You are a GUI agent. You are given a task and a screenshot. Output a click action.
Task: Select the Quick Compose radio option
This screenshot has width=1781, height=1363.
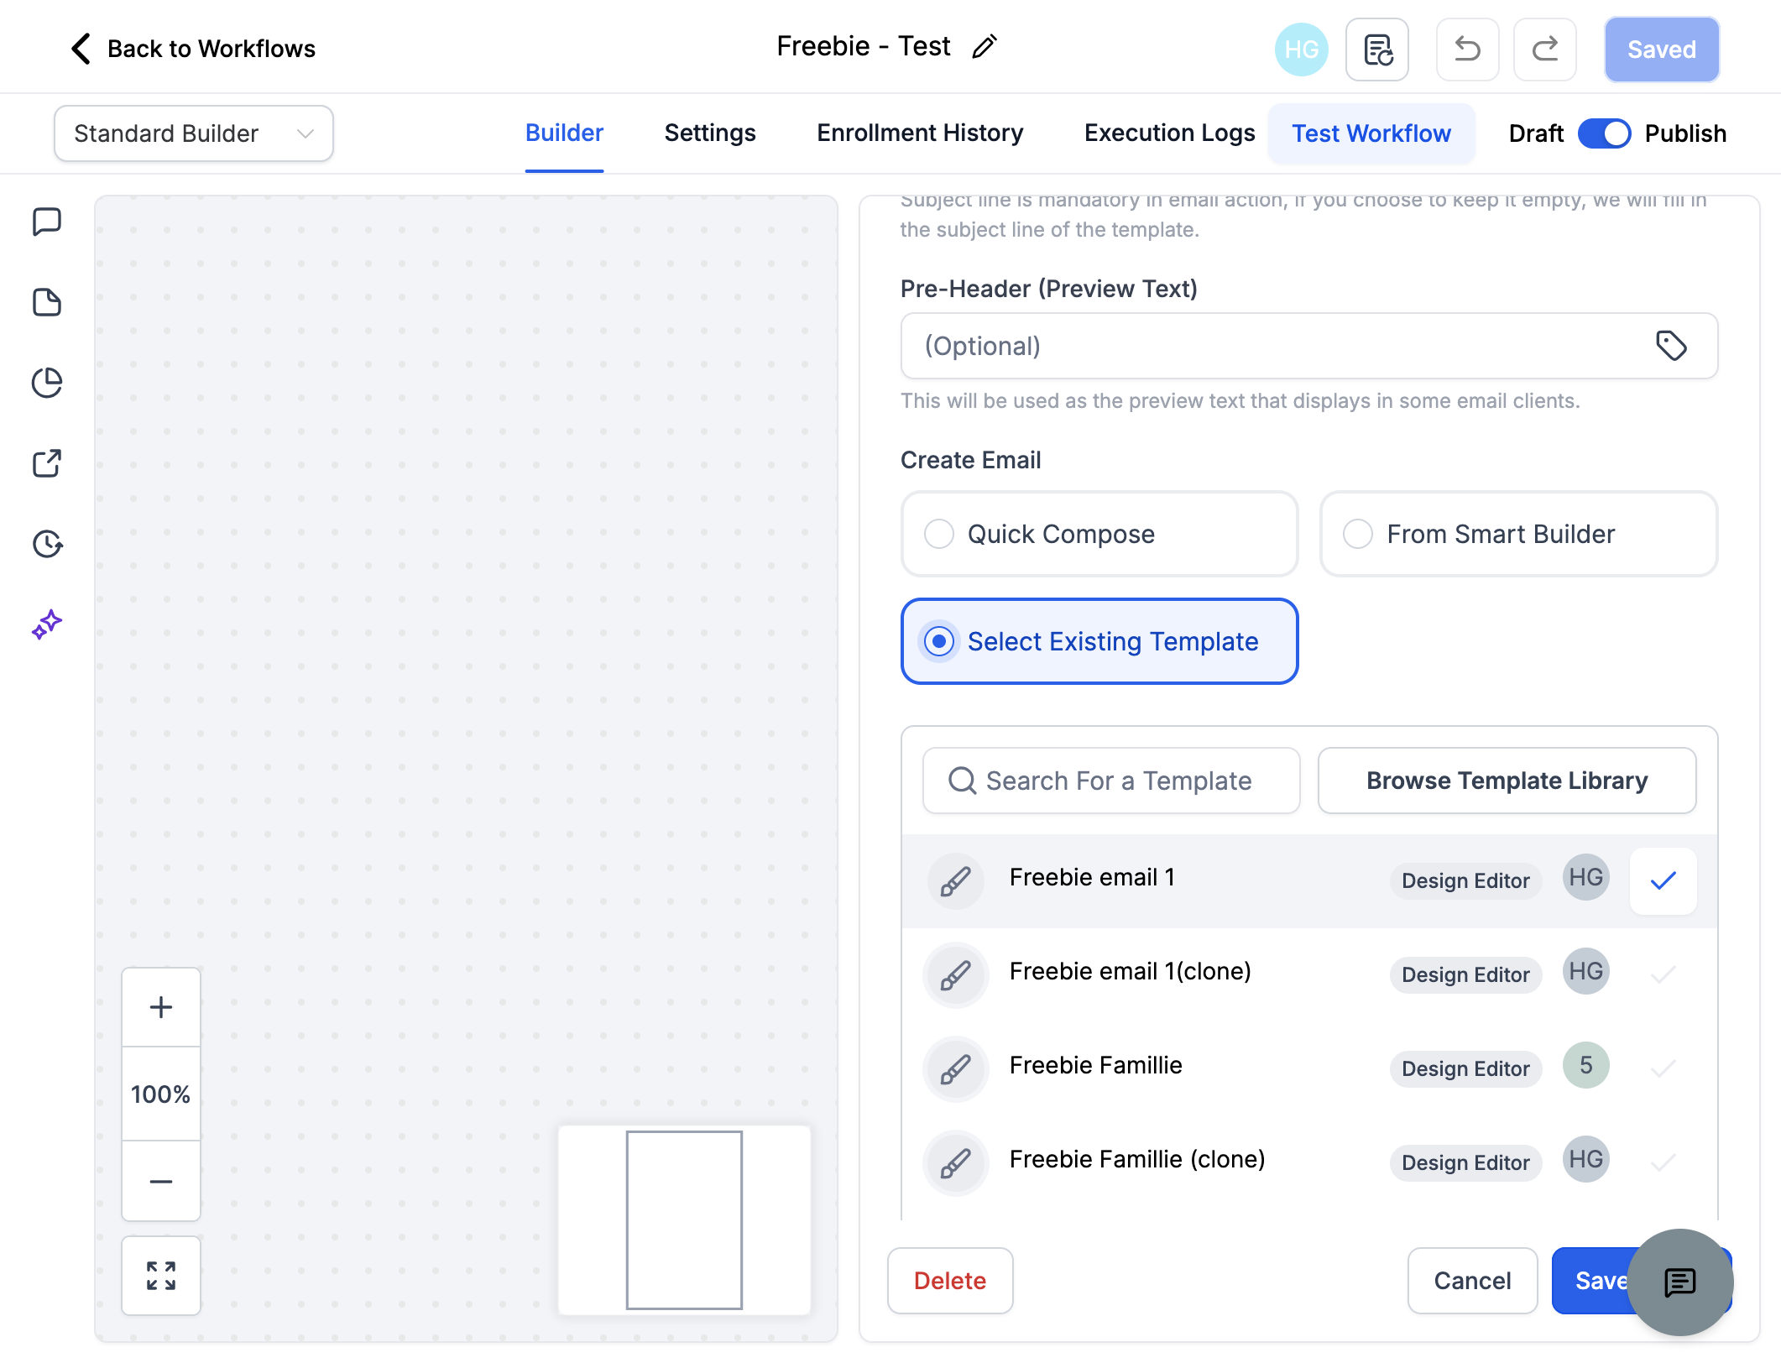[x=1099, y=534]
